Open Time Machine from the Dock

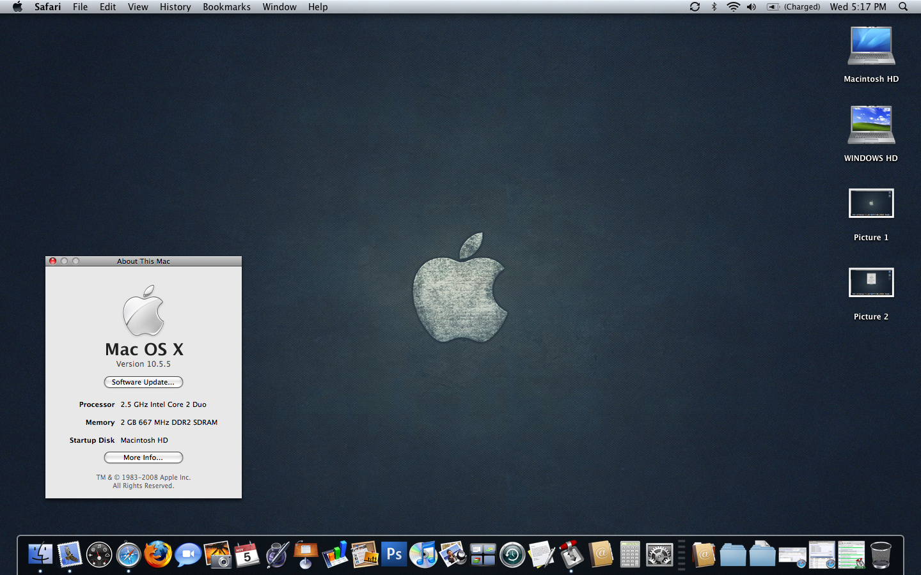512,555
